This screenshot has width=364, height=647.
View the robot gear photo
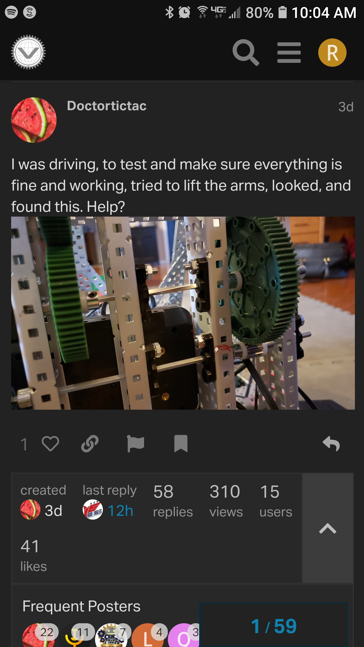pos(183,313)
